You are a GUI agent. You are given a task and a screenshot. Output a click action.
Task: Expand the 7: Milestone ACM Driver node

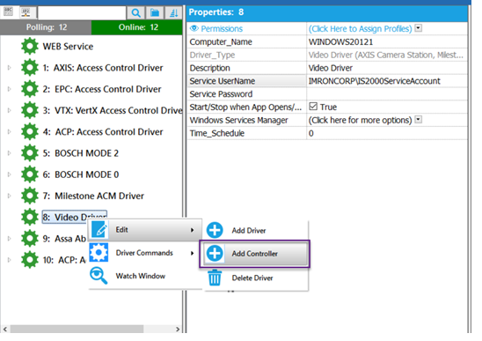9,196
